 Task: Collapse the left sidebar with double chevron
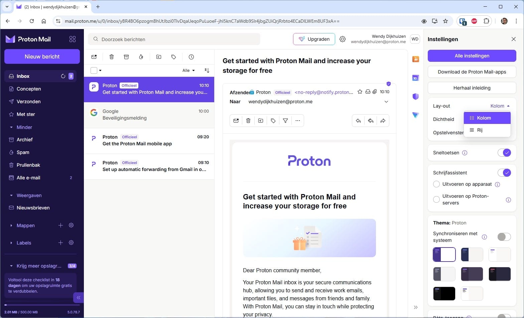[79, 297]
